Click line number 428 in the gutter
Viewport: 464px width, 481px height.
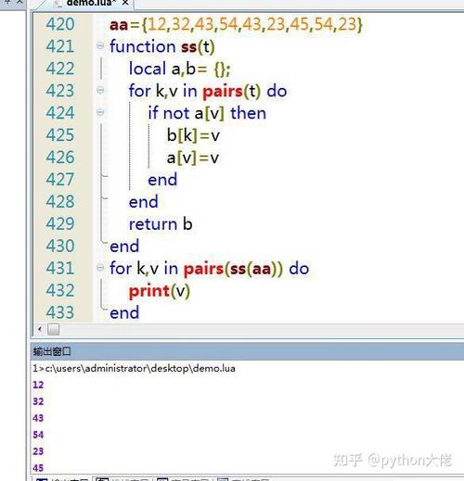point(60,201)
